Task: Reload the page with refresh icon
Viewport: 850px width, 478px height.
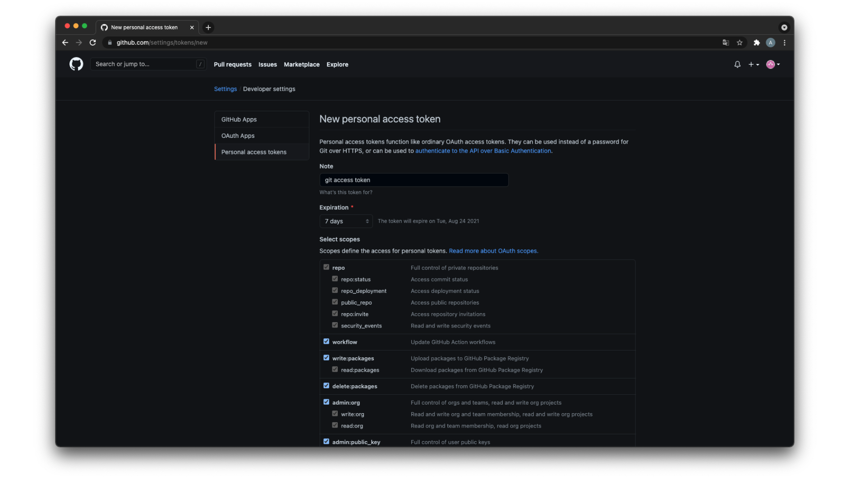Action: 93,42
